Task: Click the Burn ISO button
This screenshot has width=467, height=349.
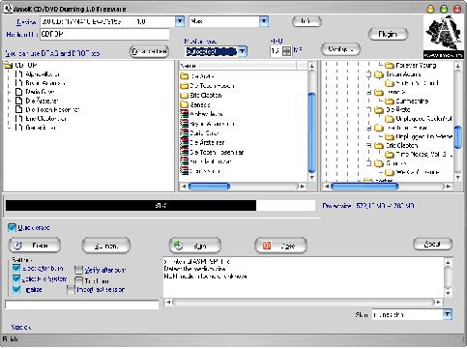Action: [106, 246]
